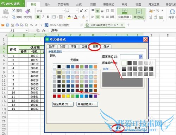Viewport: 176px width, 135px height.
Task: Select No Pattern (无图案) option
Action: click(x=74, y=60)
